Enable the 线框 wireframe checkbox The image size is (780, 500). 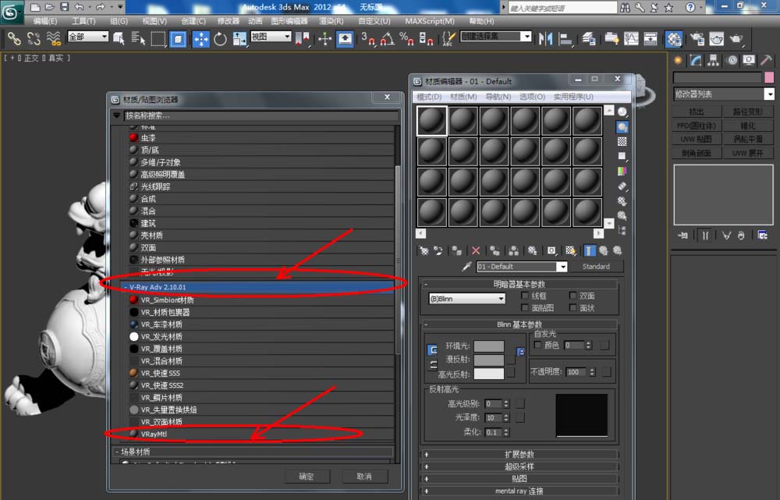tap(524, 296)
